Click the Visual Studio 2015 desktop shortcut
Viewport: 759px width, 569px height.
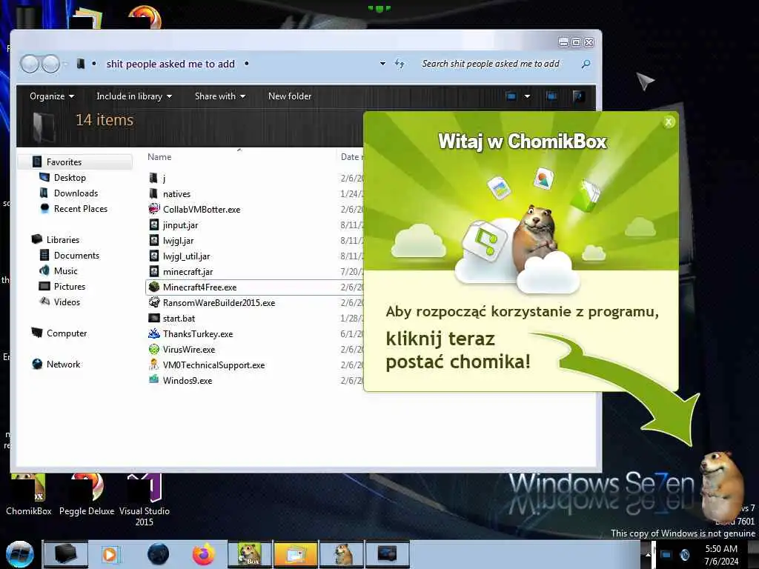coord(145,500)
